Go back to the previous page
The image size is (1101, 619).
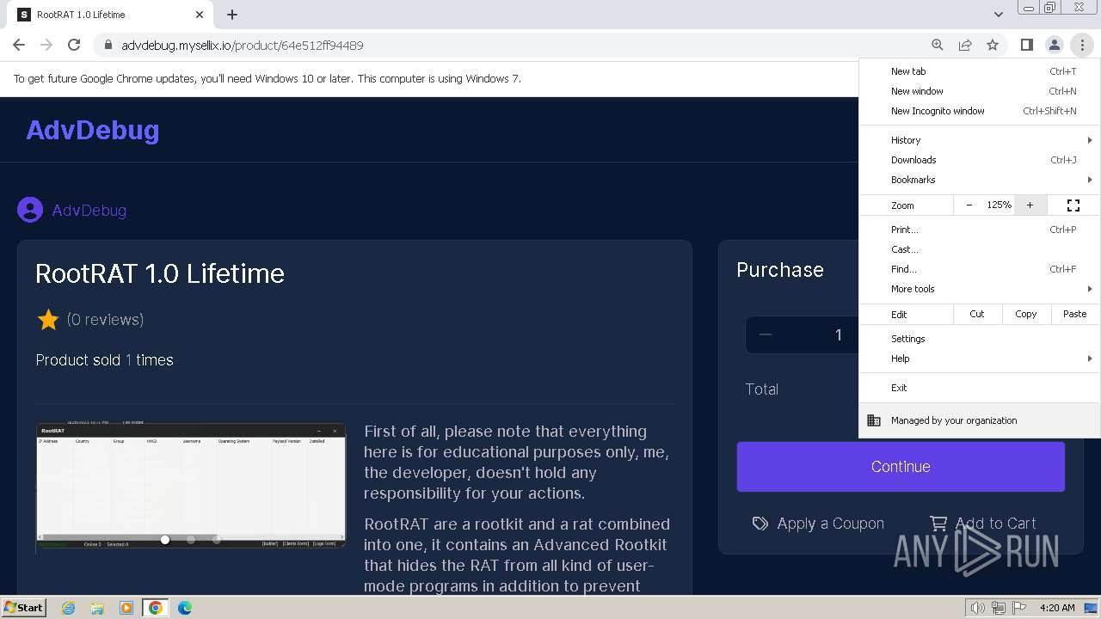[x=19, y=45]
